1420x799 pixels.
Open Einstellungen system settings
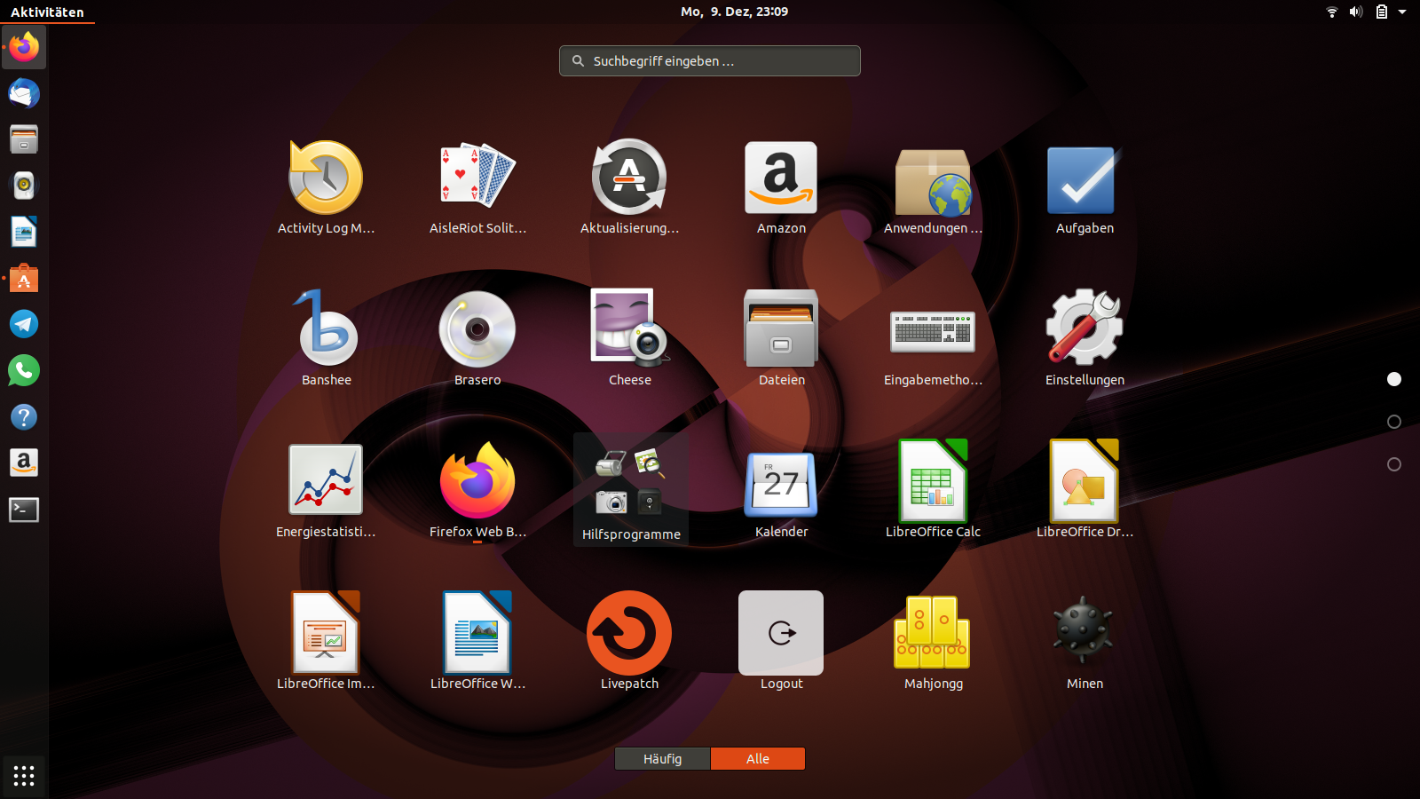(x=1085, y=339)
